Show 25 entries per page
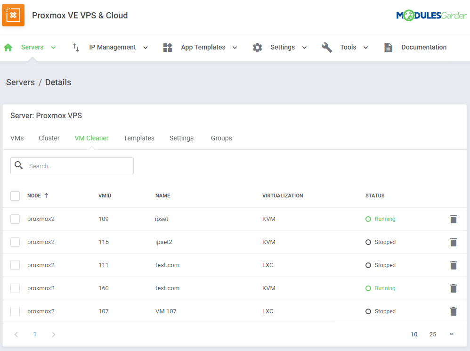The width and height of the screenshot is (470, 351). [432, 335]
